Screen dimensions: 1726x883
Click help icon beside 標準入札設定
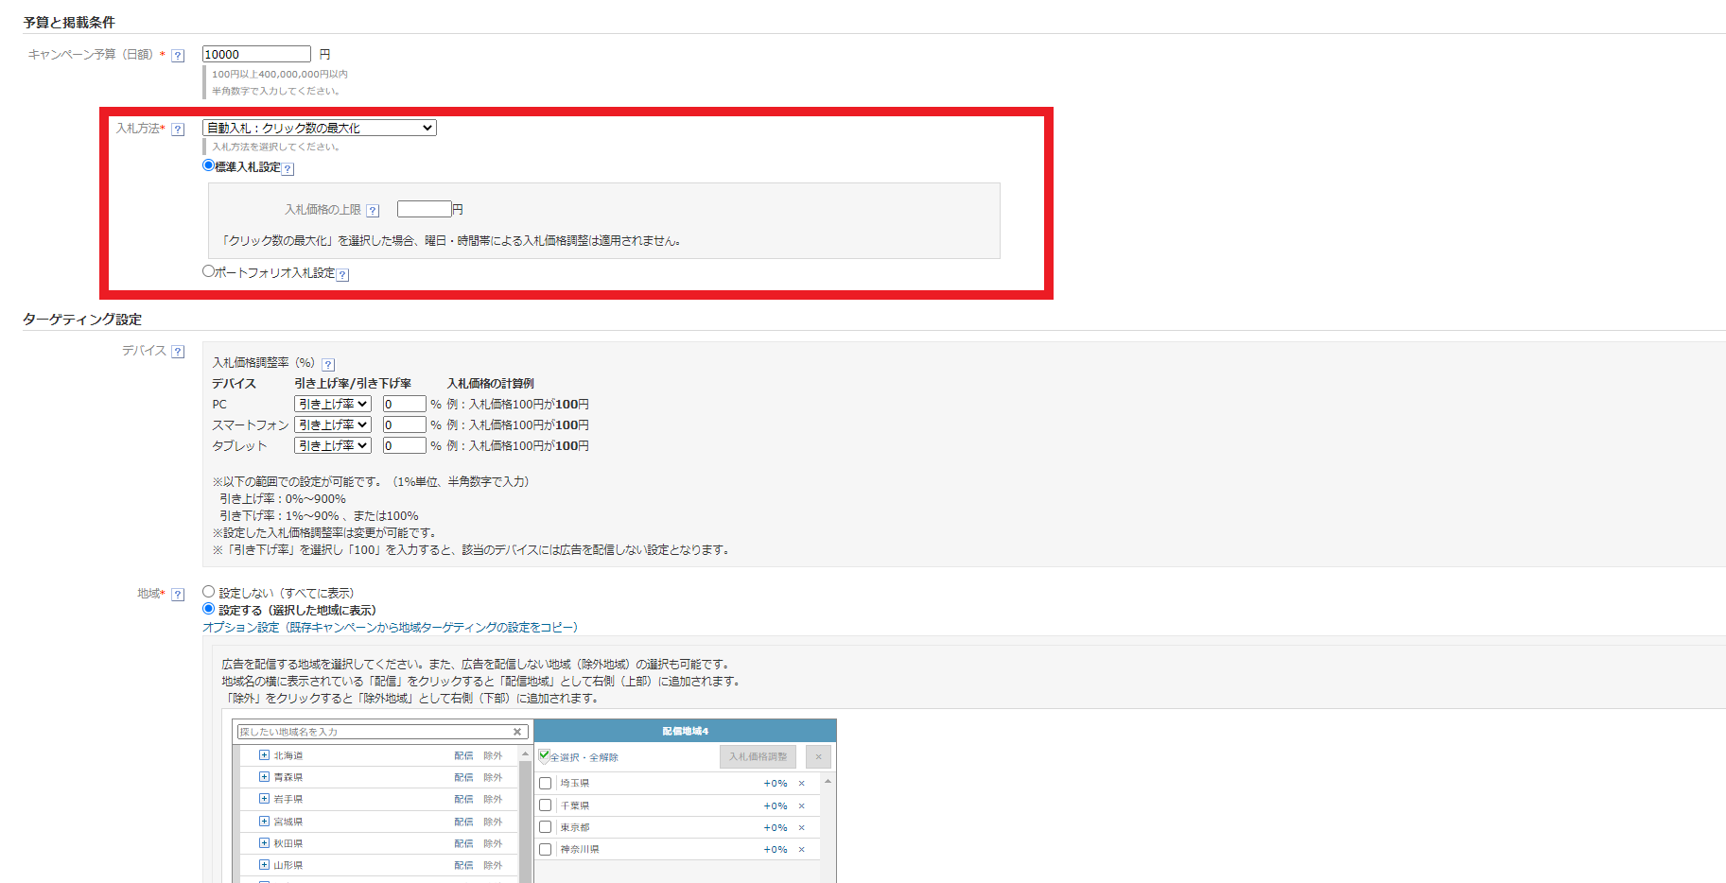(288, 169)
